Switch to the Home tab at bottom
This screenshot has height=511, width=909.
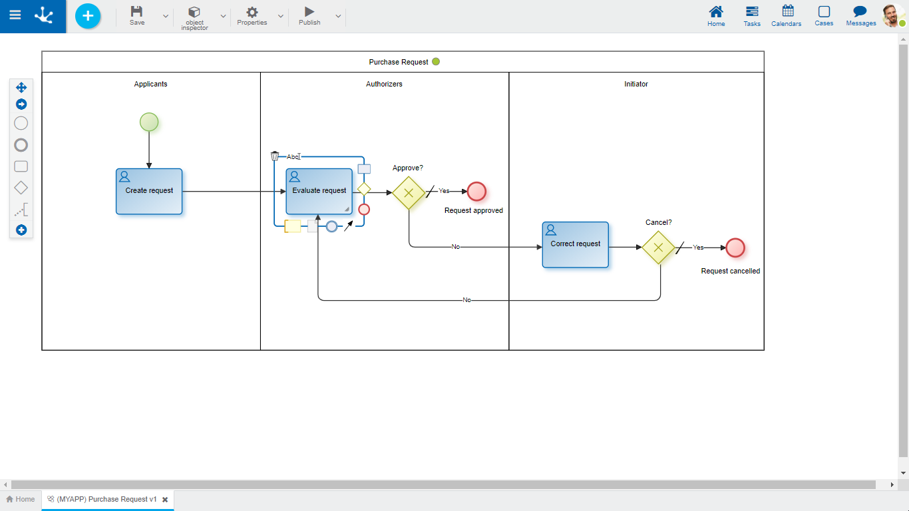coord(21,499)
